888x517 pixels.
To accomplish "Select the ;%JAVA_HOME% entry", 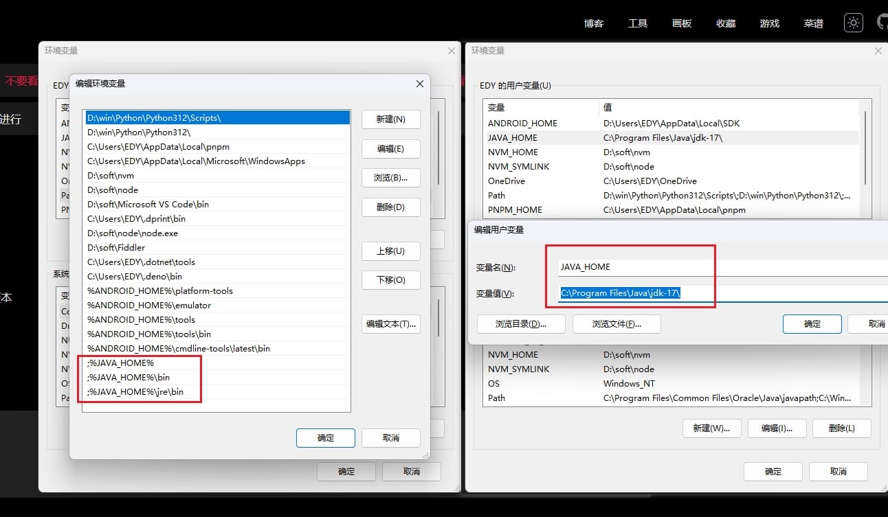I will (x=217, y=363).
